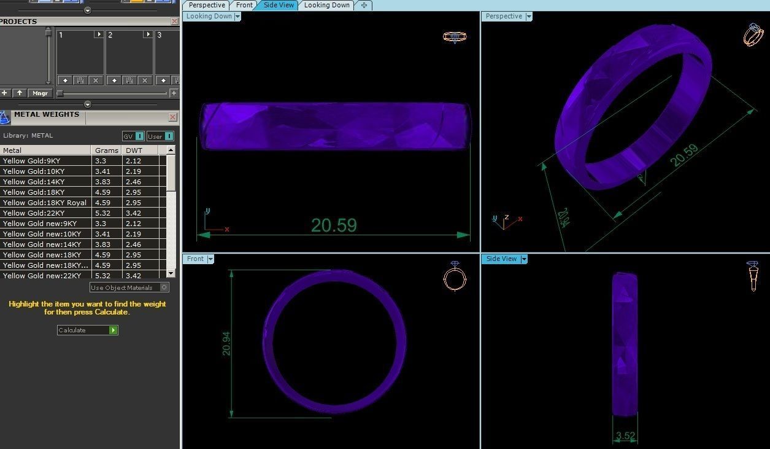This screenshot has width=770, height=449.
Task: Click the plus icon beside Mngr button
Action: pos(5,93)
